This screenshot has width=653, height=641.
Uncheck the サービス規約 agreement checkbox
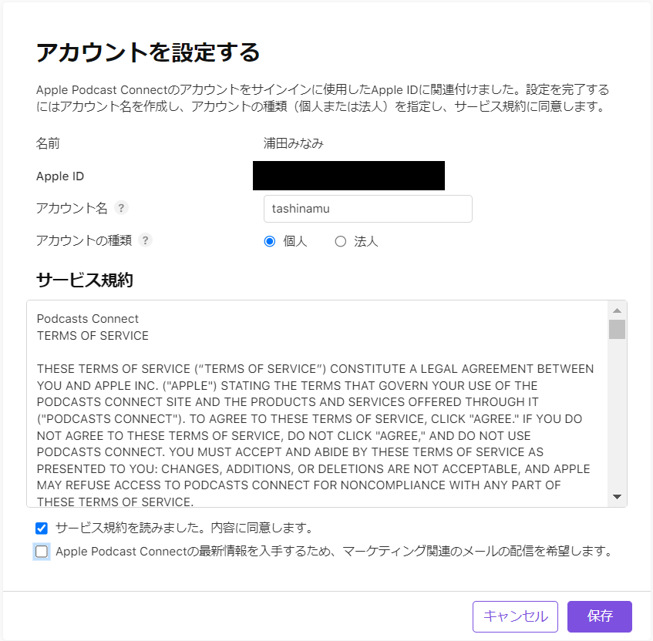(x=42, y=529)
